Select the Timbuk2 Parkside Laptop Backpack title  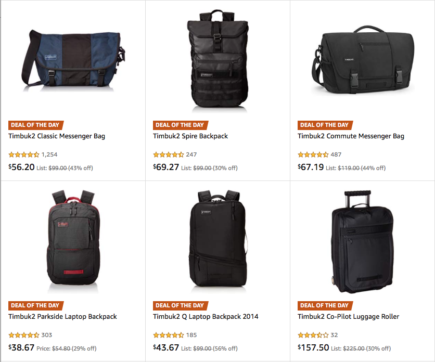pyautogui.click(x=62, y=317)
